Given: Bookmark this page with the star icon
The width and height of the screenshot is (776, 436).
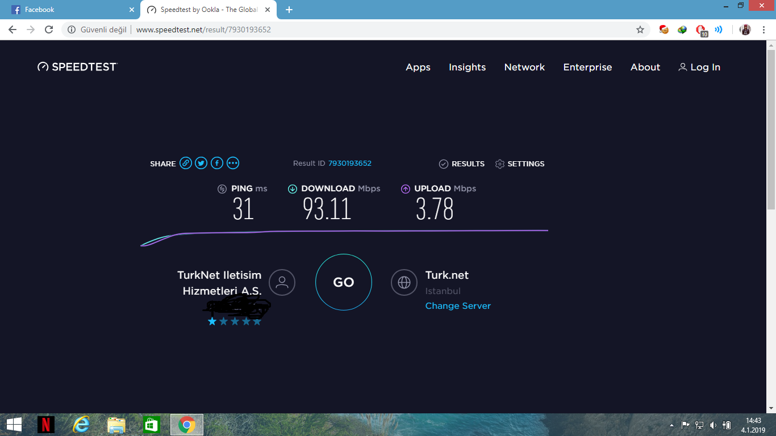Looking at the screenshot, I should (x=640, y=30).
